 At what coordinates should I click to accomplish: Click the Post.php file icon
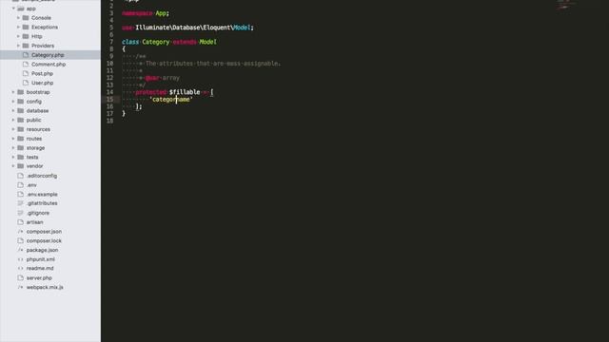[26, 74]
